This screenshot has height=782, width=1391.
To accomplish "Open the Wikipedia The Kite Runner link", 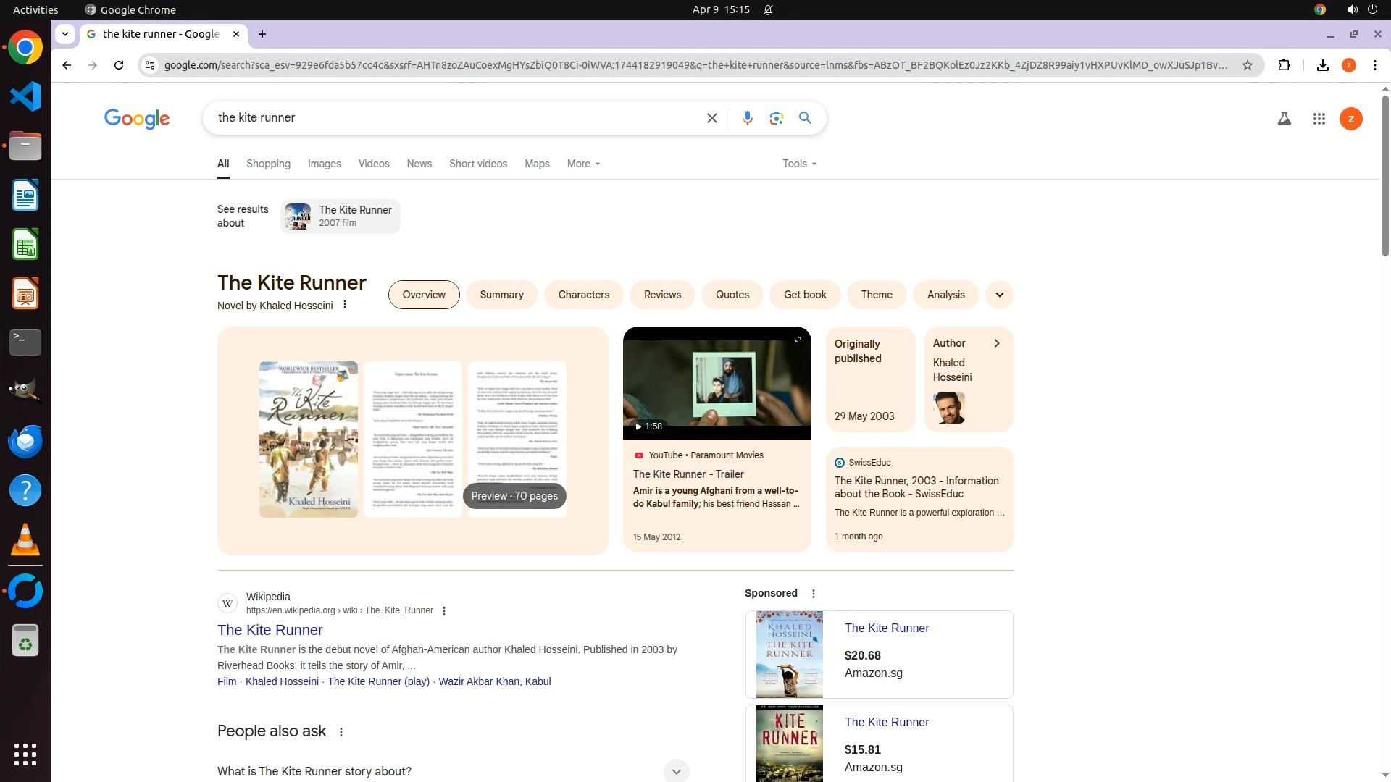I will pos(270,630).
